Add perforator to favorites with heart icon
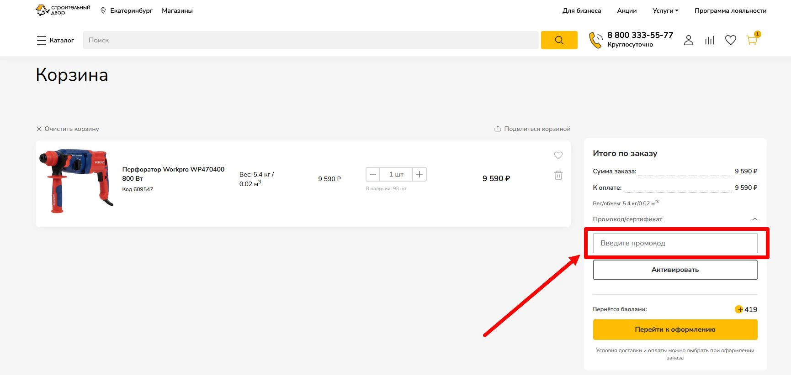The image size is (791, 375). point(558,156)
